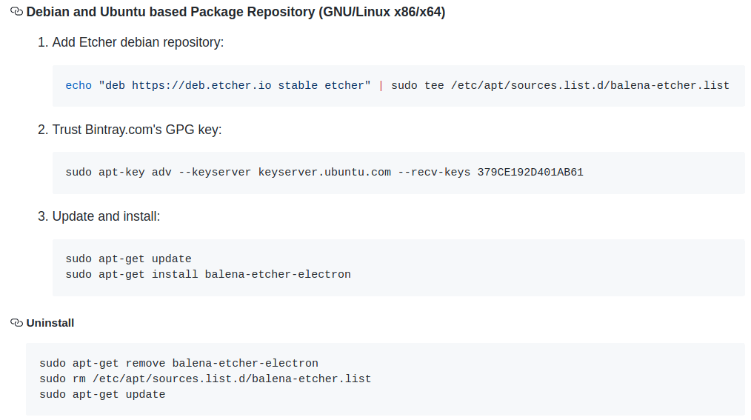
Task: Click the red pipe symbol in echo command
Action: click(381, 85)
